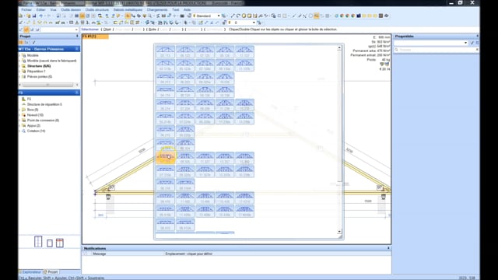
Task: Open the Fichier menu
Action: point(26,10)
